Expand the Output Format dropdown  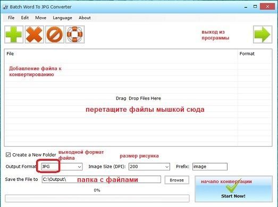pos(79,167)
